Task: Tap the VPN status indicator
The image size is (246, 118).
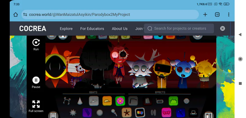Action: 210,4
